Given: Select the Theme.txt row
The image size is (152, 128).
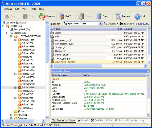Looking at the screenshot, I should [99, 51].
